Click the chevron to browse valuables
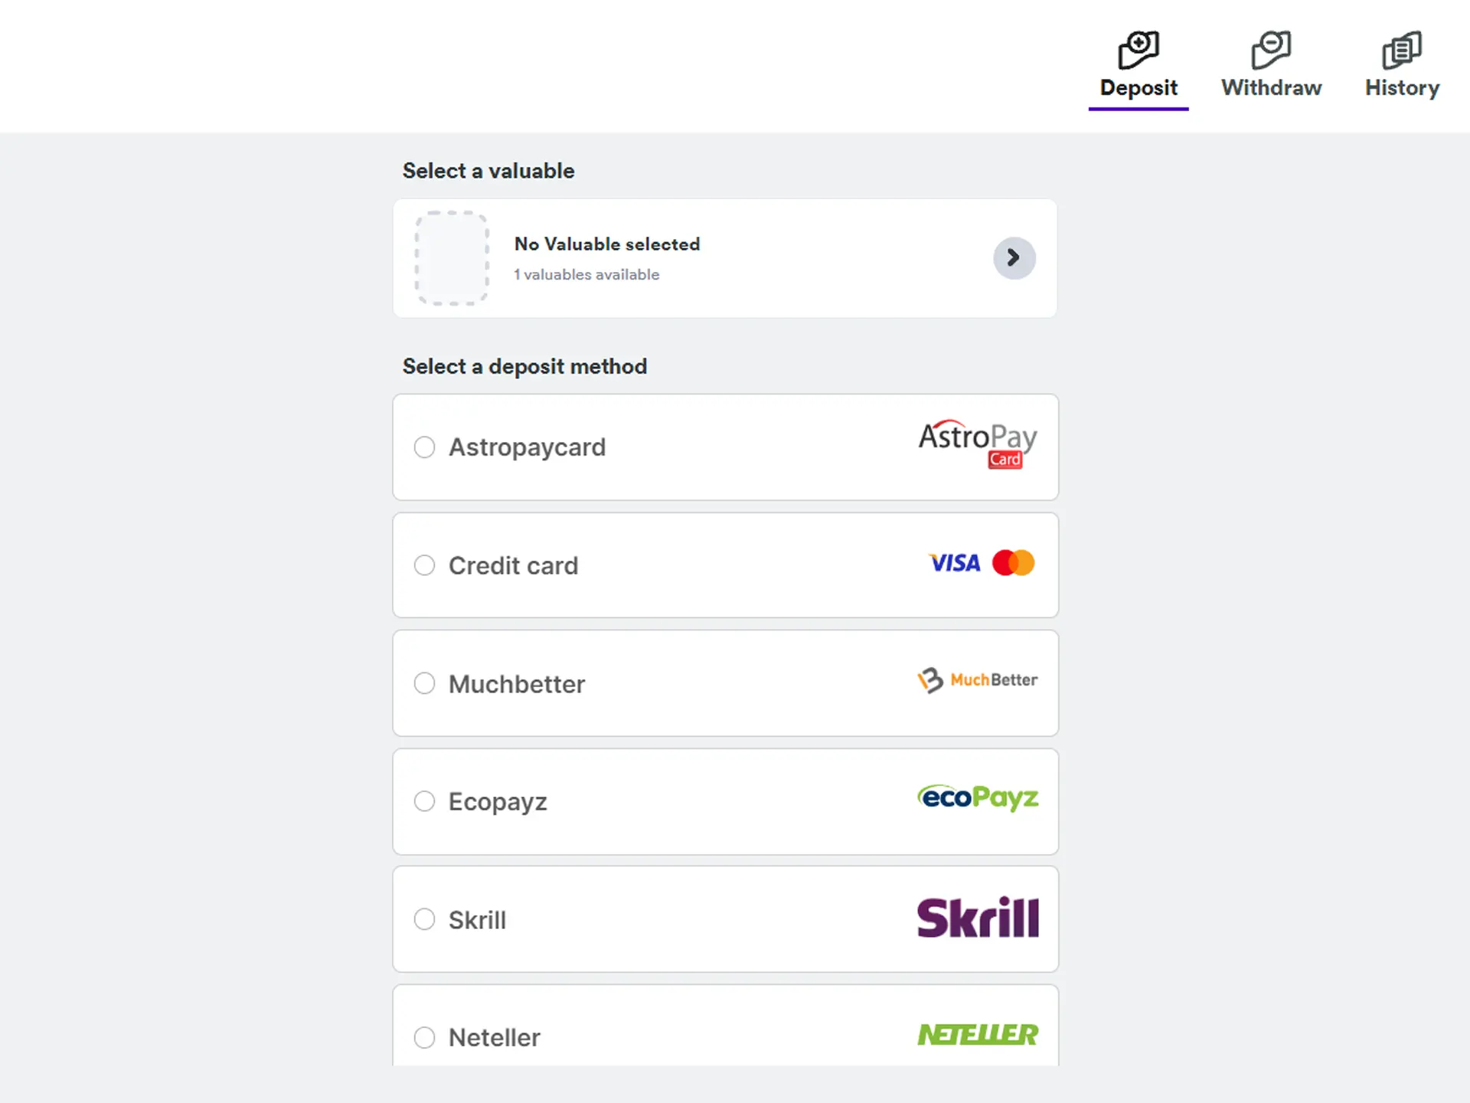The image size is (1470, 1103). tap(1014, 257)
